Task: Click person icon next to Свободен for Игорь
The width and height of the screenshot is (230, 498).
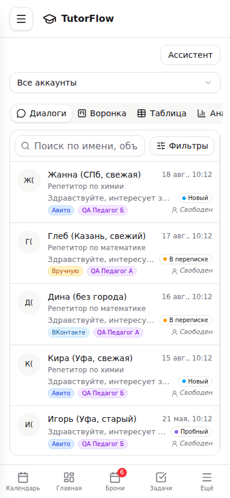Action: [175, 444]
